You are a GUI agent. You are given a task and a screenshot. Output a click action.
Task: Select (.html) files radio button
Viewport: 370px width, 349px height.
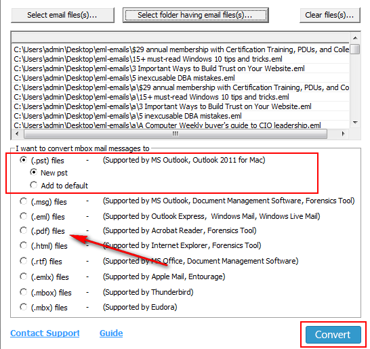click(23, 245)
